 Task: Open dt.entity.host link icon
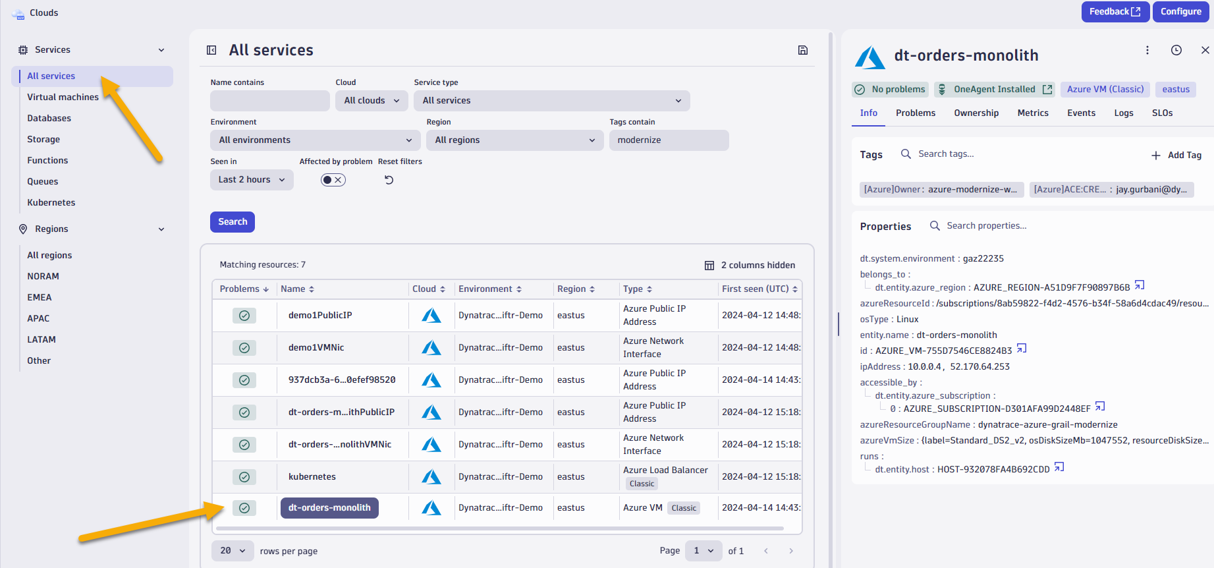(1059, 467)
